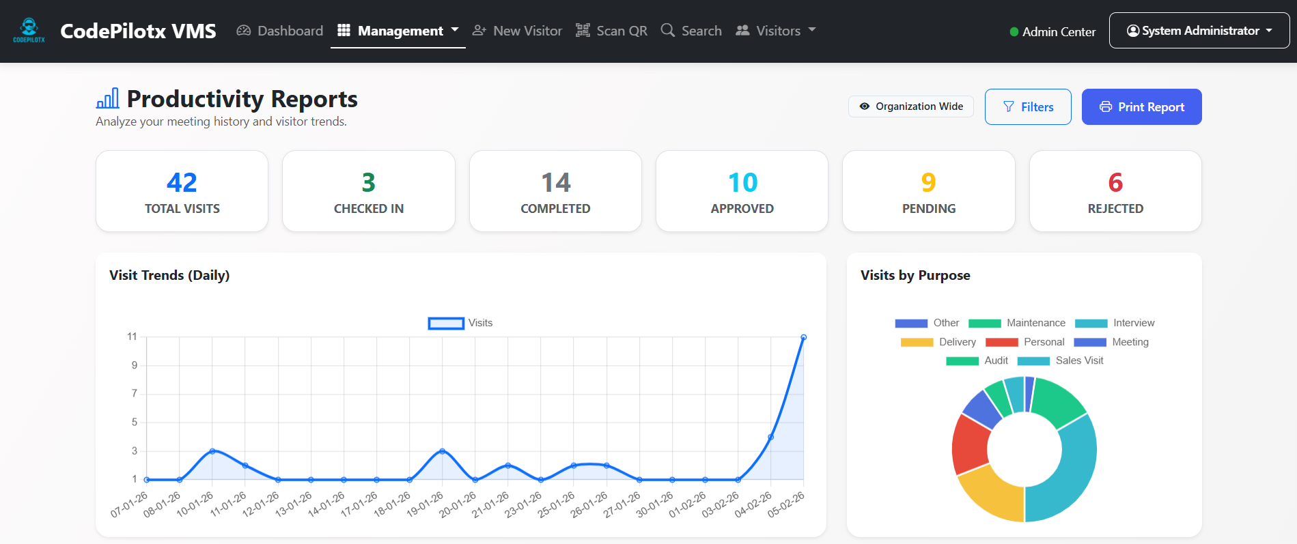This screenshot has width=1297, height=544.
Task: Toggle the Personal legend item
Action: (1024, 342)
